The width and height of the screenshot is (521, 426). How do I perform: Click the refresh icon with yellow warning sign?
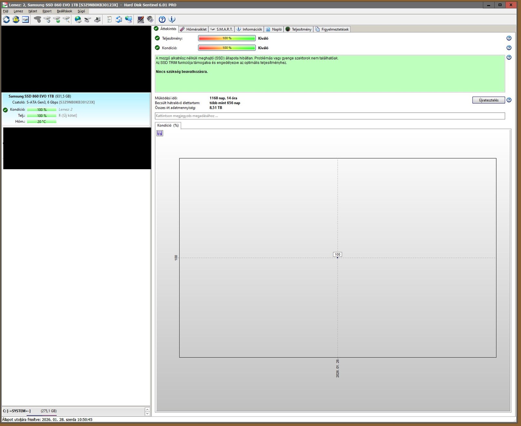[x=16, y=20]
